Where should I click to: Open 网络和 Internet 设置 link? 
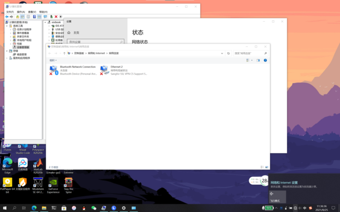285,182
